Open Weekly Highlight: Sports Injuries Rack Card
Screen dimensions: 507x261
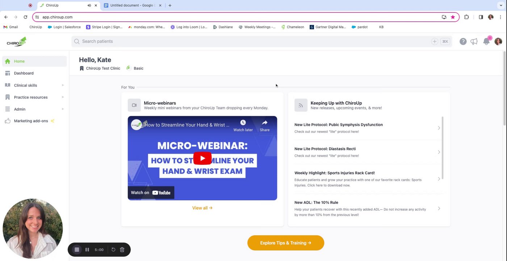[x=368, y=179]
